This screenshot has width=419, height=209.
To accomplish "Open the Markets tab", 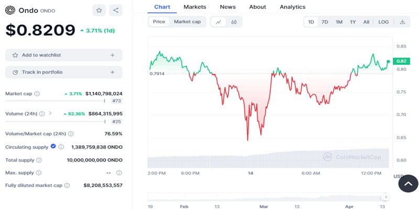I will [x=195, y=7].
